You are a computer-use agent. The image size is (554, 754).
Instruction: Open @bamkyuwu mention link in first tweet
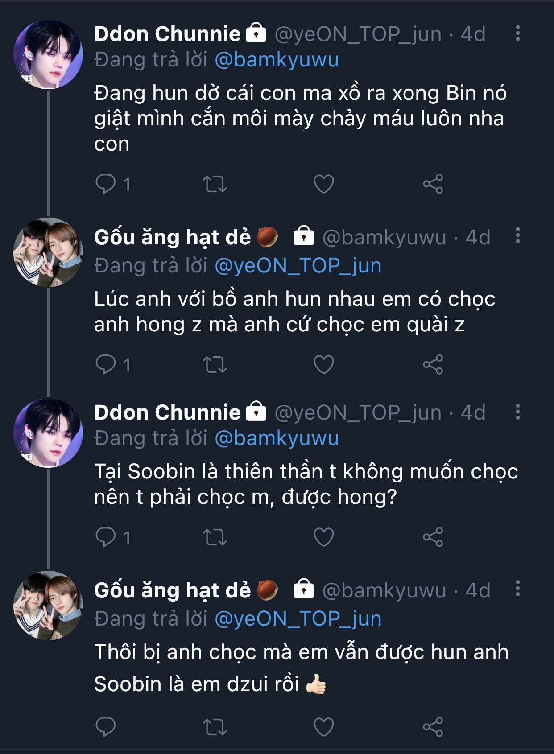click(x=277, y=60)
